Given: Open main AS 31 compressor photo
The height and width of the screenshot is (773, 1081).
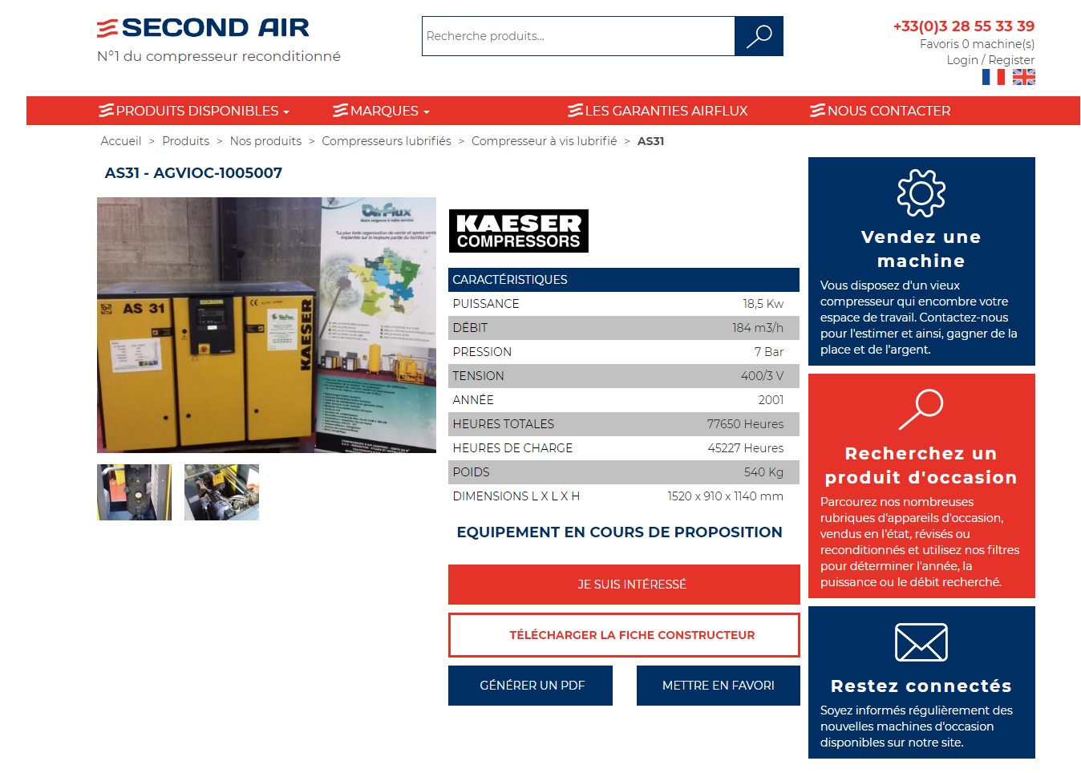Looking at the screenshot, I should pyautogui.click(x=266, y=325).
